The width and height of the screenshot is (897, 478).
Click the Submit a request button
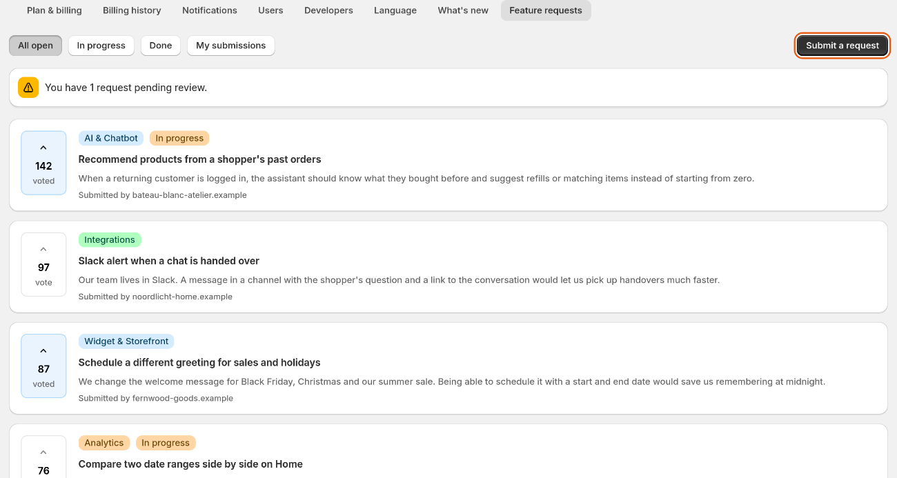842,46
